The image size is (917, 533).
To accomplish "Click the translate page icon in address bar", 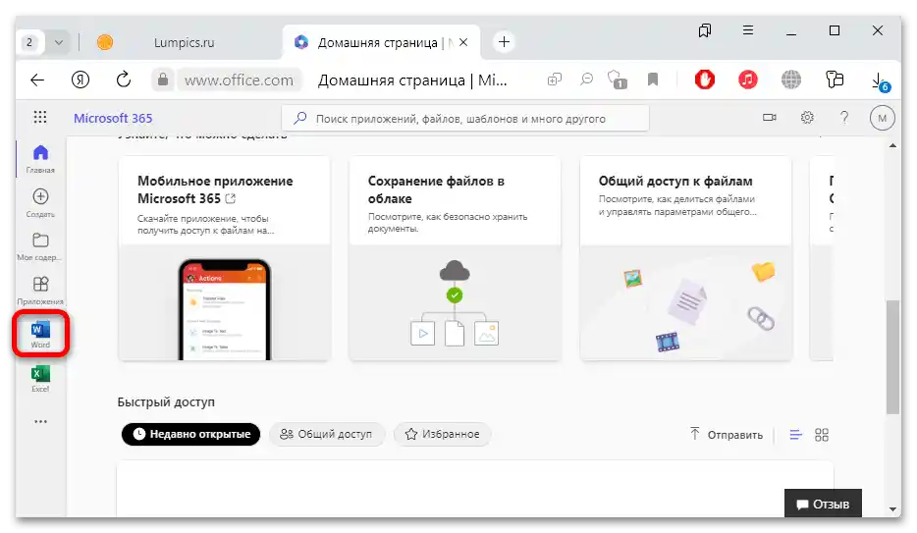I will [x=555, y=80].
